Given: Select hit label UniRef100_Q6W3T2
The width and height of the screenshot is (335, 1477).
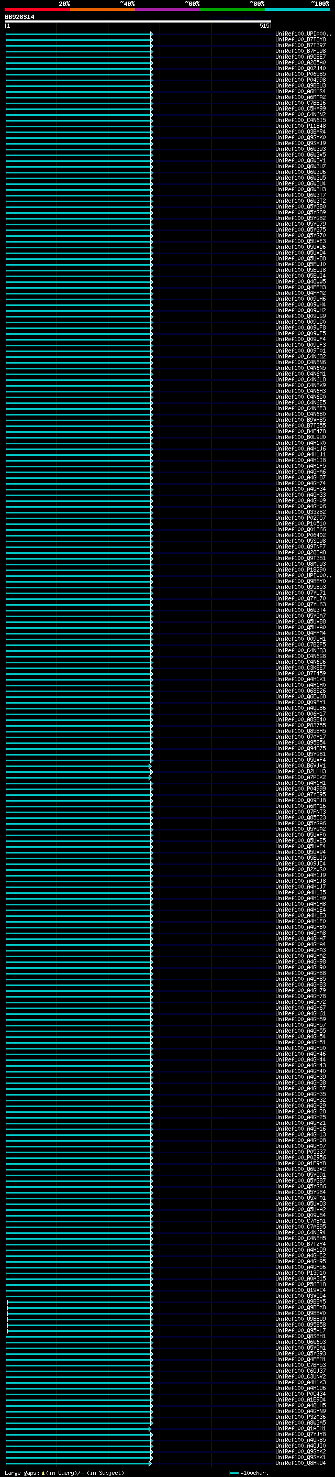Looking at the screenshot, I should coord(300,201).
